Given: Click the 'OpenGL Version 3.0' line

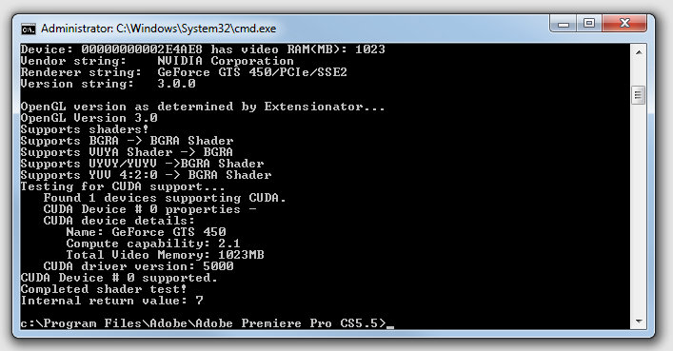Looking at the screenshot, I should pyautogui.click(x=89, y=118).
